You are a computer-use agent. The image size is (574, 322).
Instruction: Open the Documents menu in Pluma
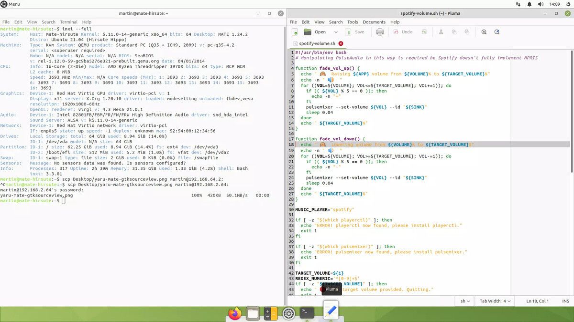[374, 21]
